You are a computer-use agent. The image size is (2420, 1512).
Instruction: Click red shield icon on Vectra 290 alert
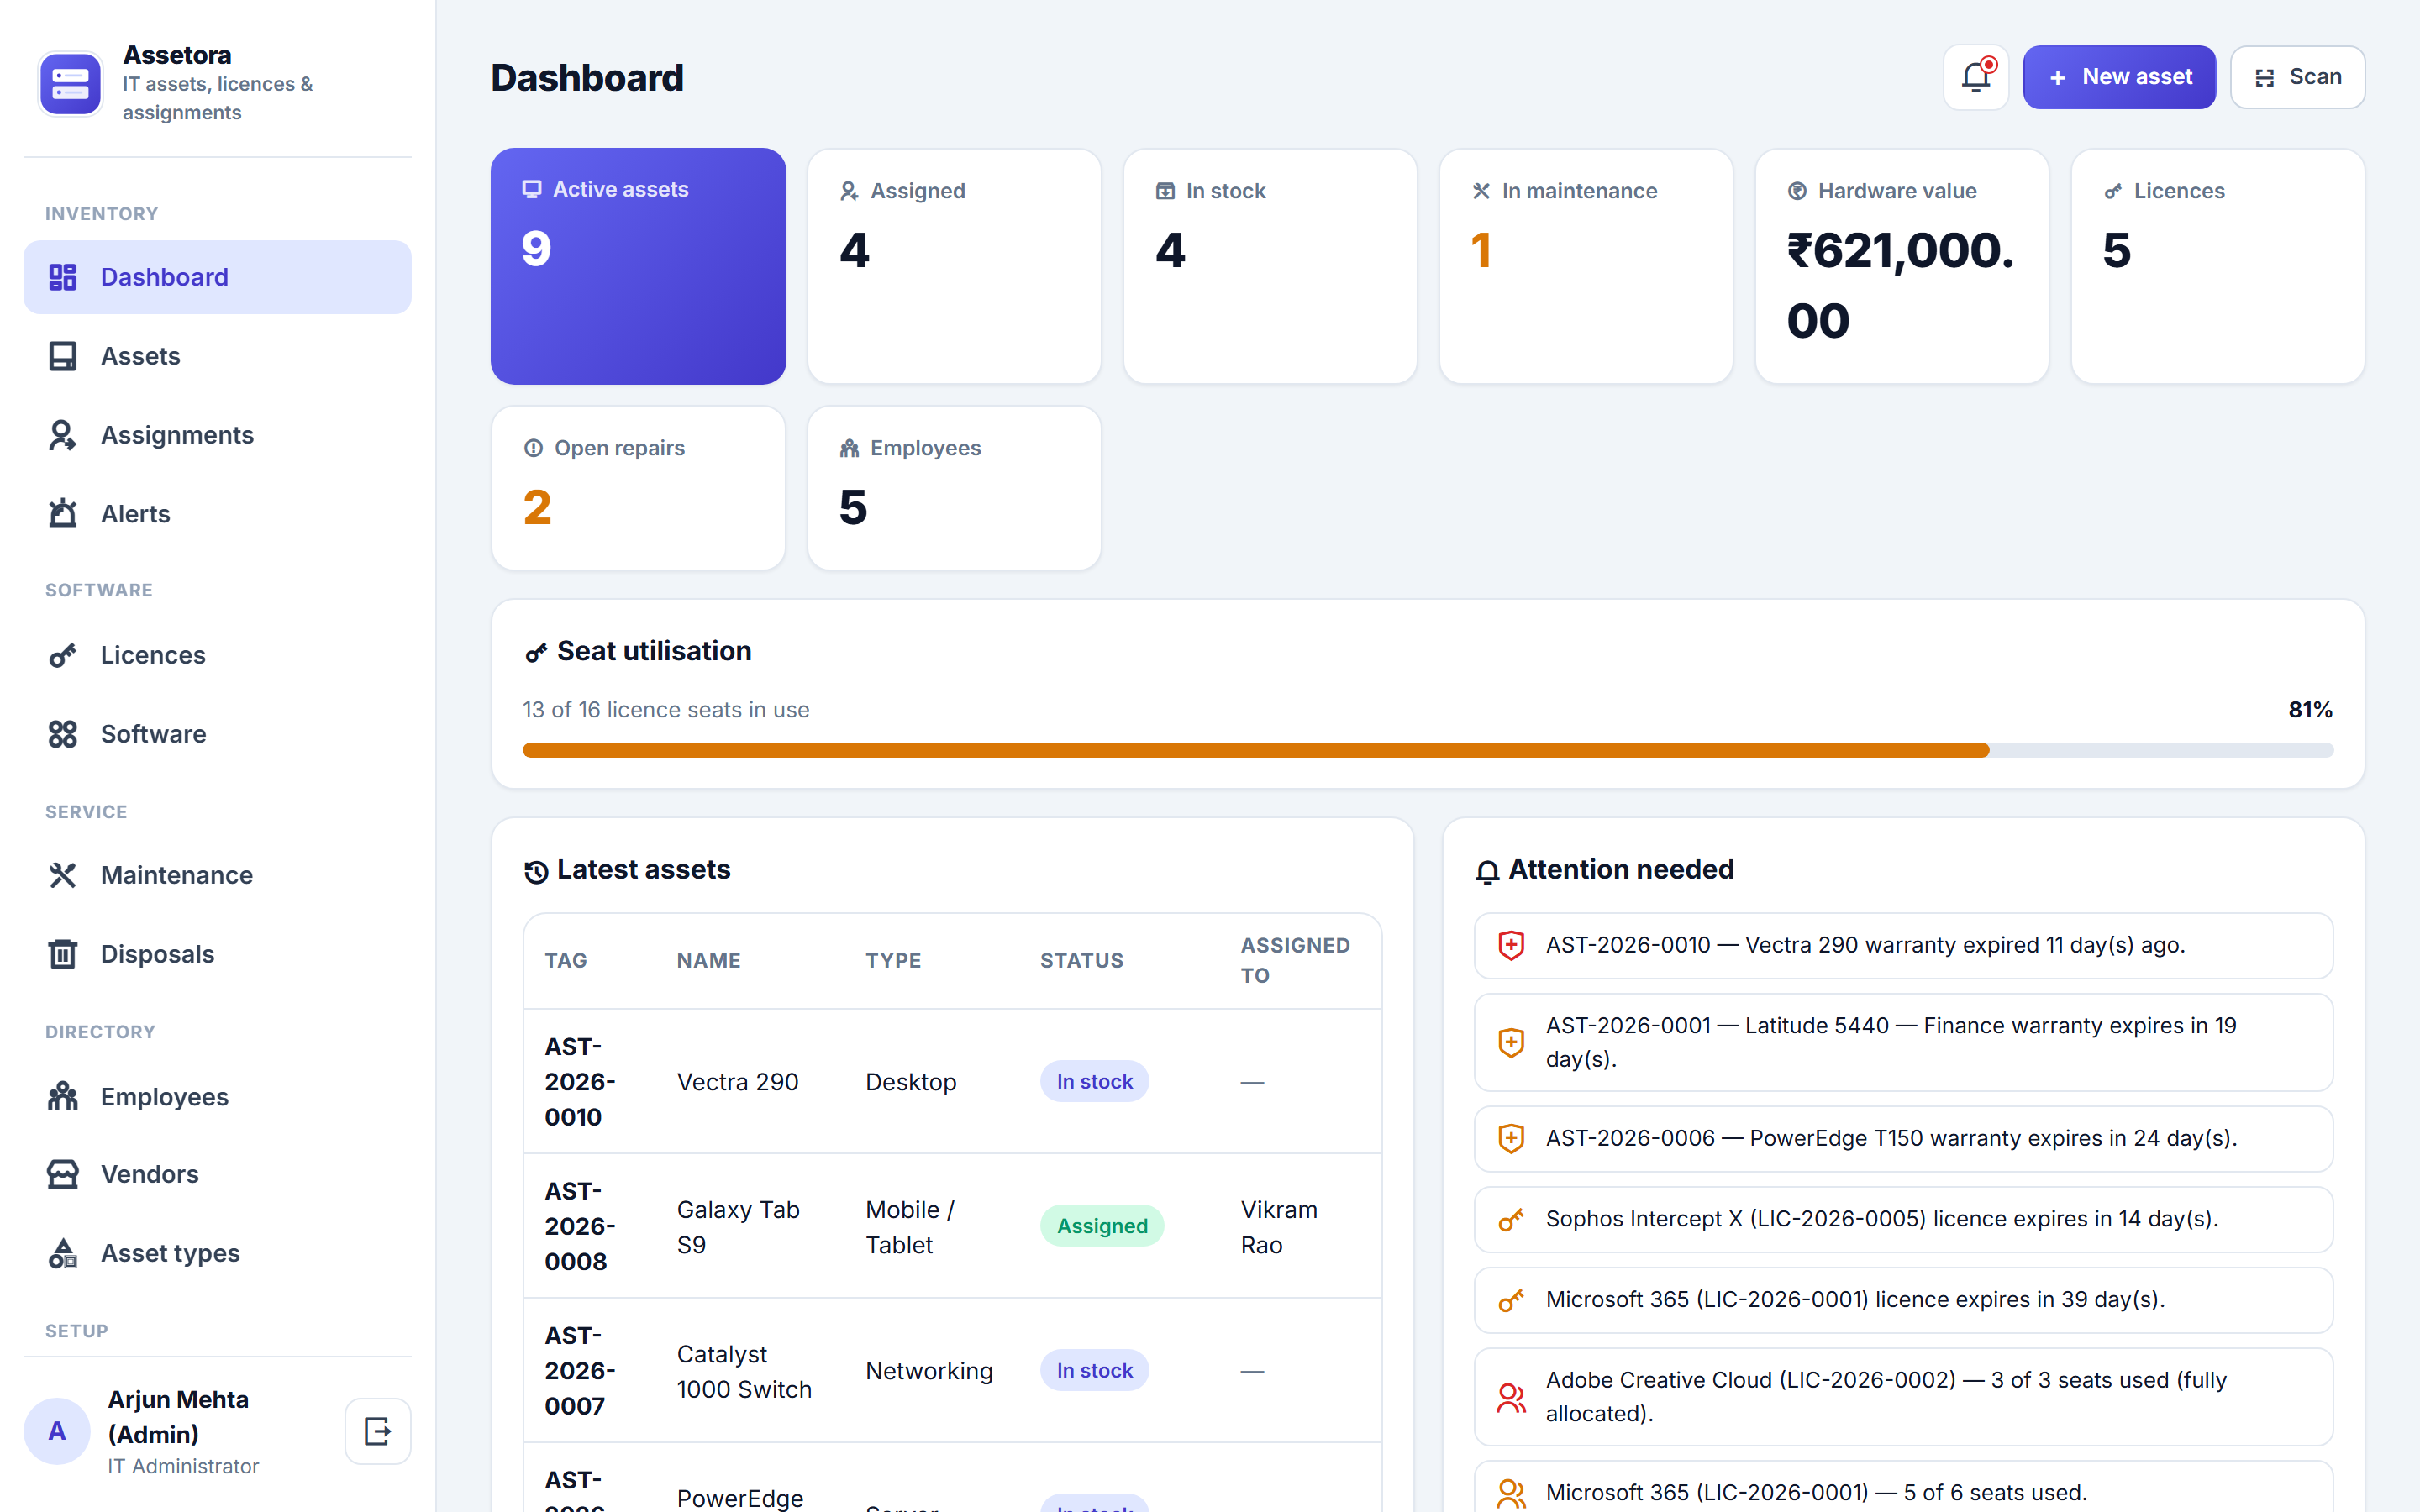click(x=1511, y=945)
